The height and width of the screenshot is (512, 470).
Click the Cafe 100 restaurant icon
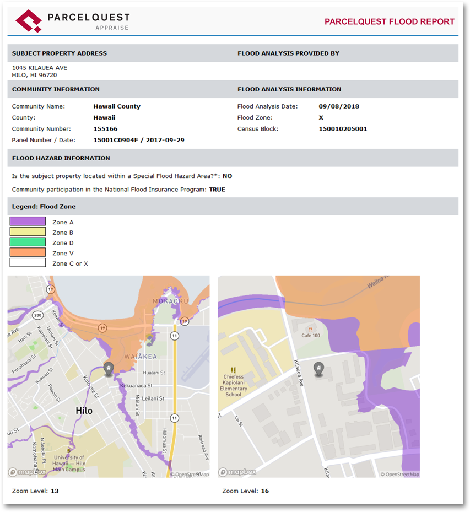point(311,329)
